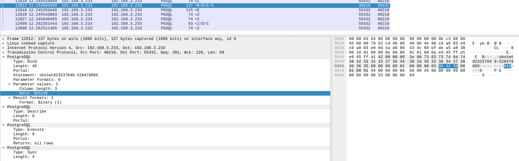This screenshot has width=519, height=161.
Task: Click the highlighted Data: 363138 field
Action: tap(165, 93)
